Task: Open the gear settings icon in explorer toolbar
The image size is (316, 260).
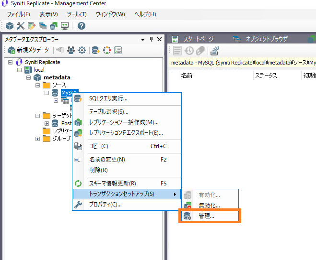Action: click(x=82, y=50)
